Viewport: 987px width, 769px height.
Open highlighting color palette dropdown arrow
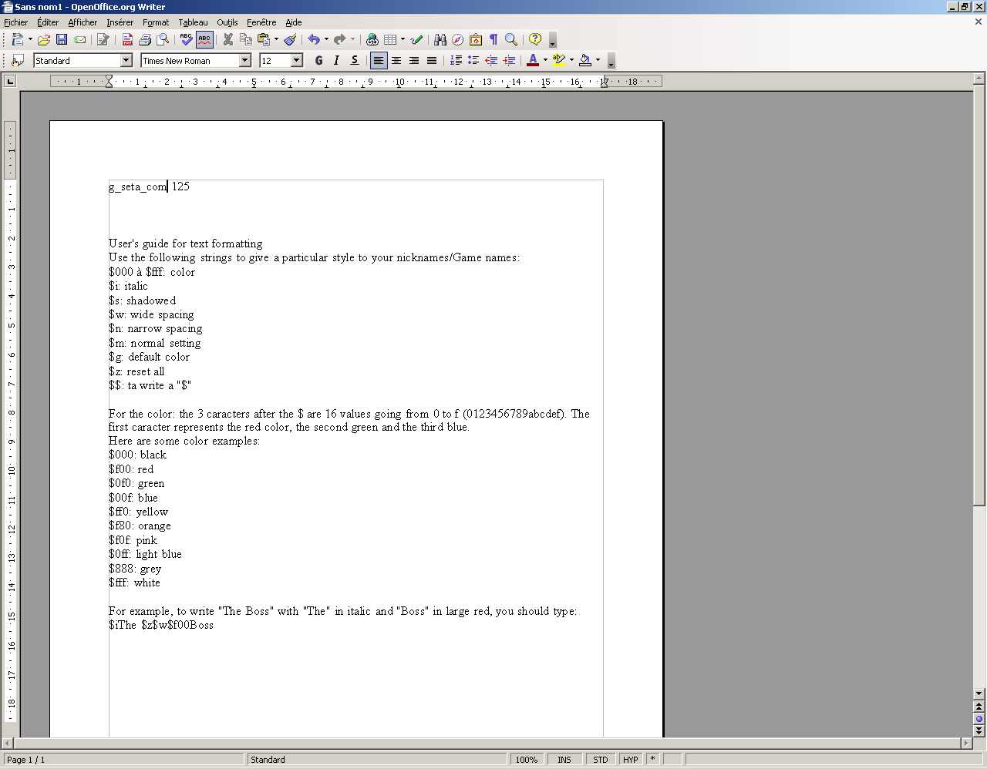571,60
